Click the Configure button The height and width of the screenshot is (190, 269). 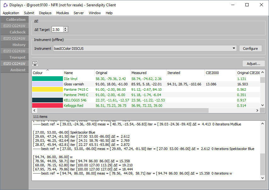(x=250, y=49)
